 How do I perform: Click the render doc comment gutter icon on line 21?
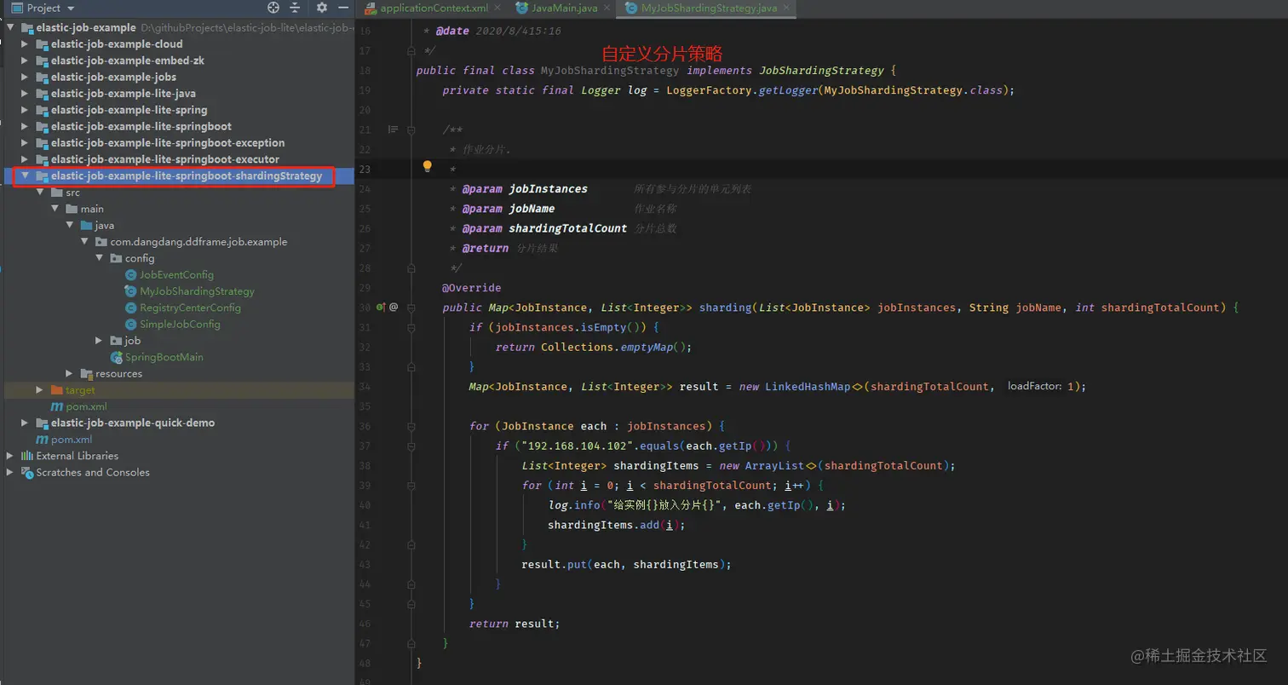(393, 130)
